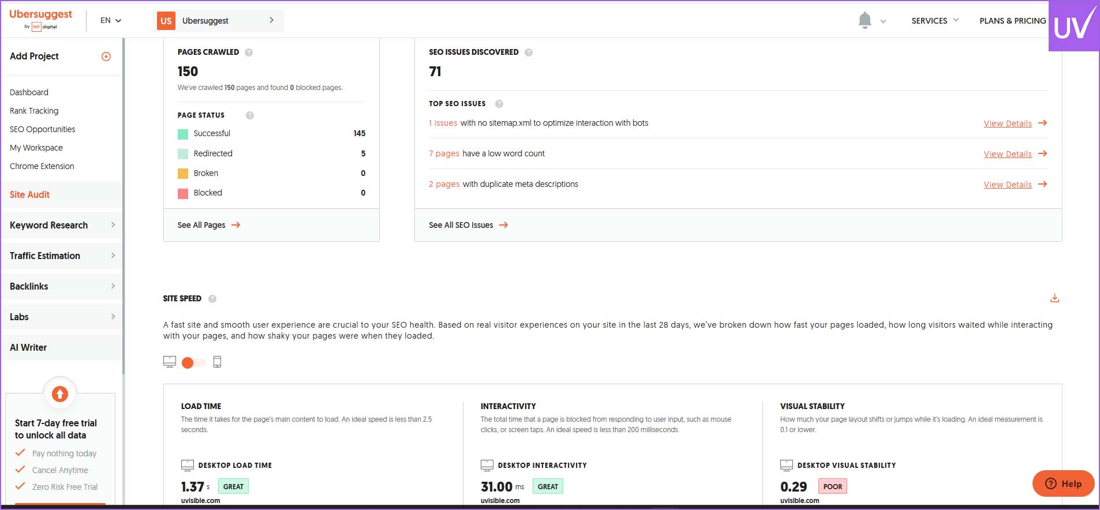Click the Desktop Interactivity monitor icon
This screenshot has width=1100, height=510.
coord(487,465)
